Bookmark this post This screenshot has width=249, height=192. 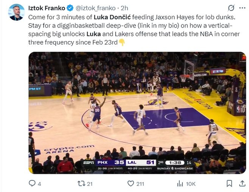coord(229,183)
